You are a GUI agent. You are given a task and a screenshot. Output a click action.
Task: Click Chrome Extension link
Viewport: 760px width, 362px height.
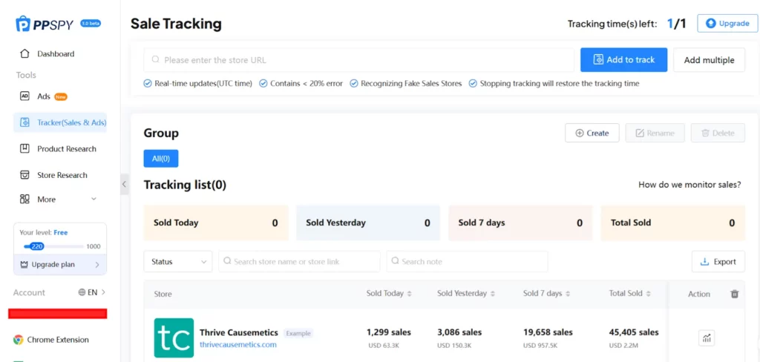pos(58,340)
